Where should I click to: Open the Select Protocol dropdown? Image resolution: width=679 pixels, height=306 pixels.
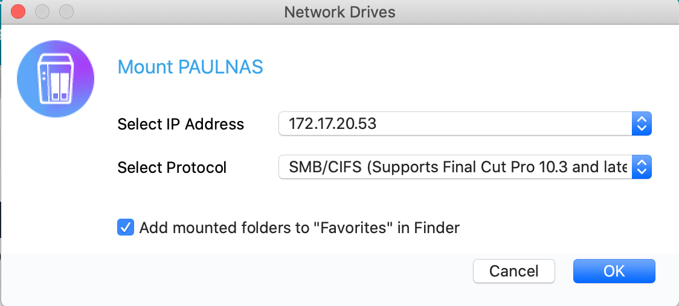point(465,167)
